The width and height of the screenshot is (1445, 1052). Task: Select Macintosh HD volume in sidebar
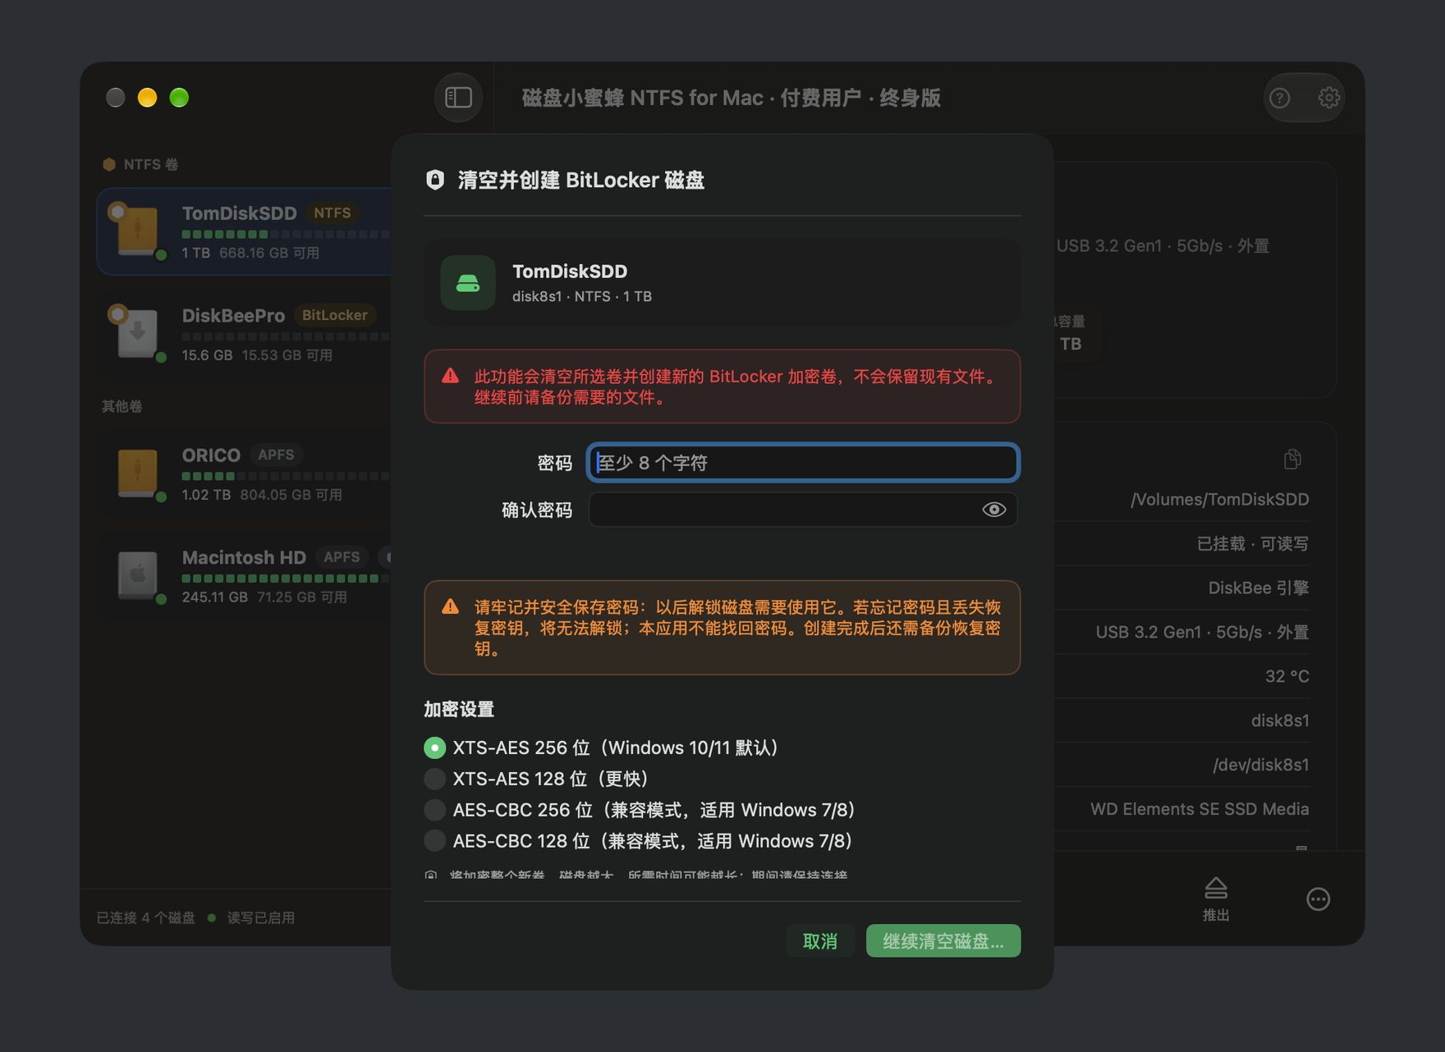tap(245, 576)
